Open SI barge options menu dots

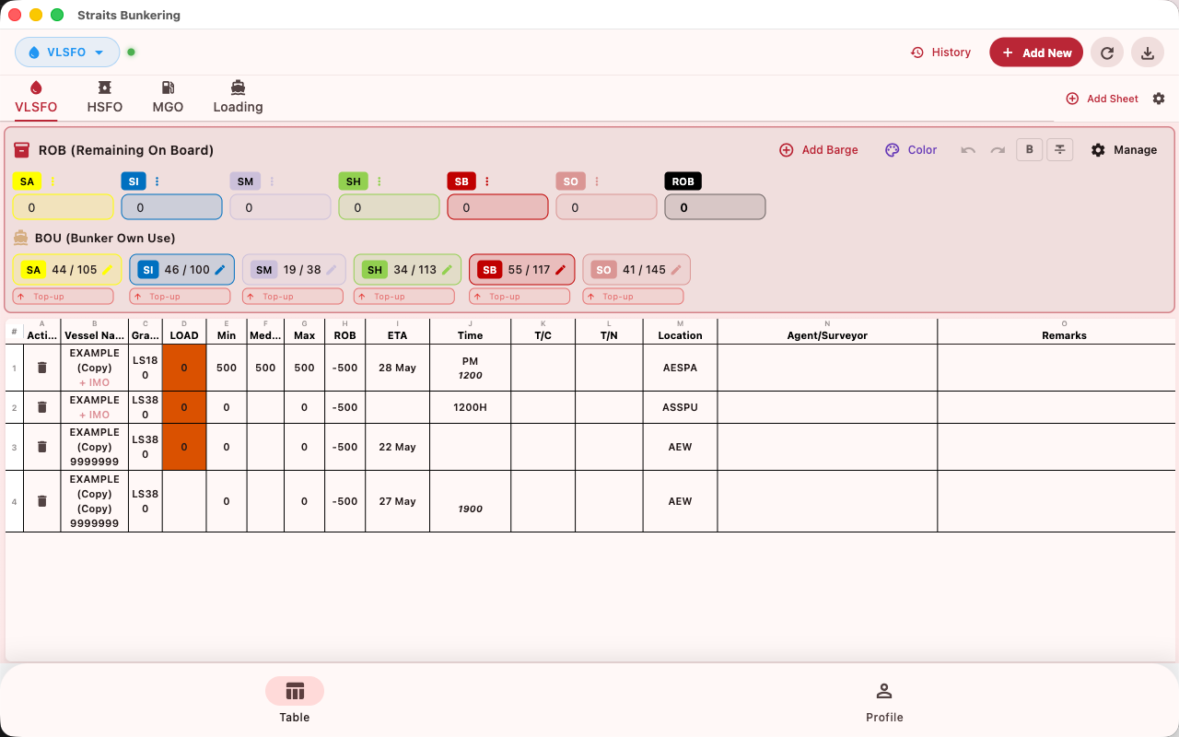157,181
